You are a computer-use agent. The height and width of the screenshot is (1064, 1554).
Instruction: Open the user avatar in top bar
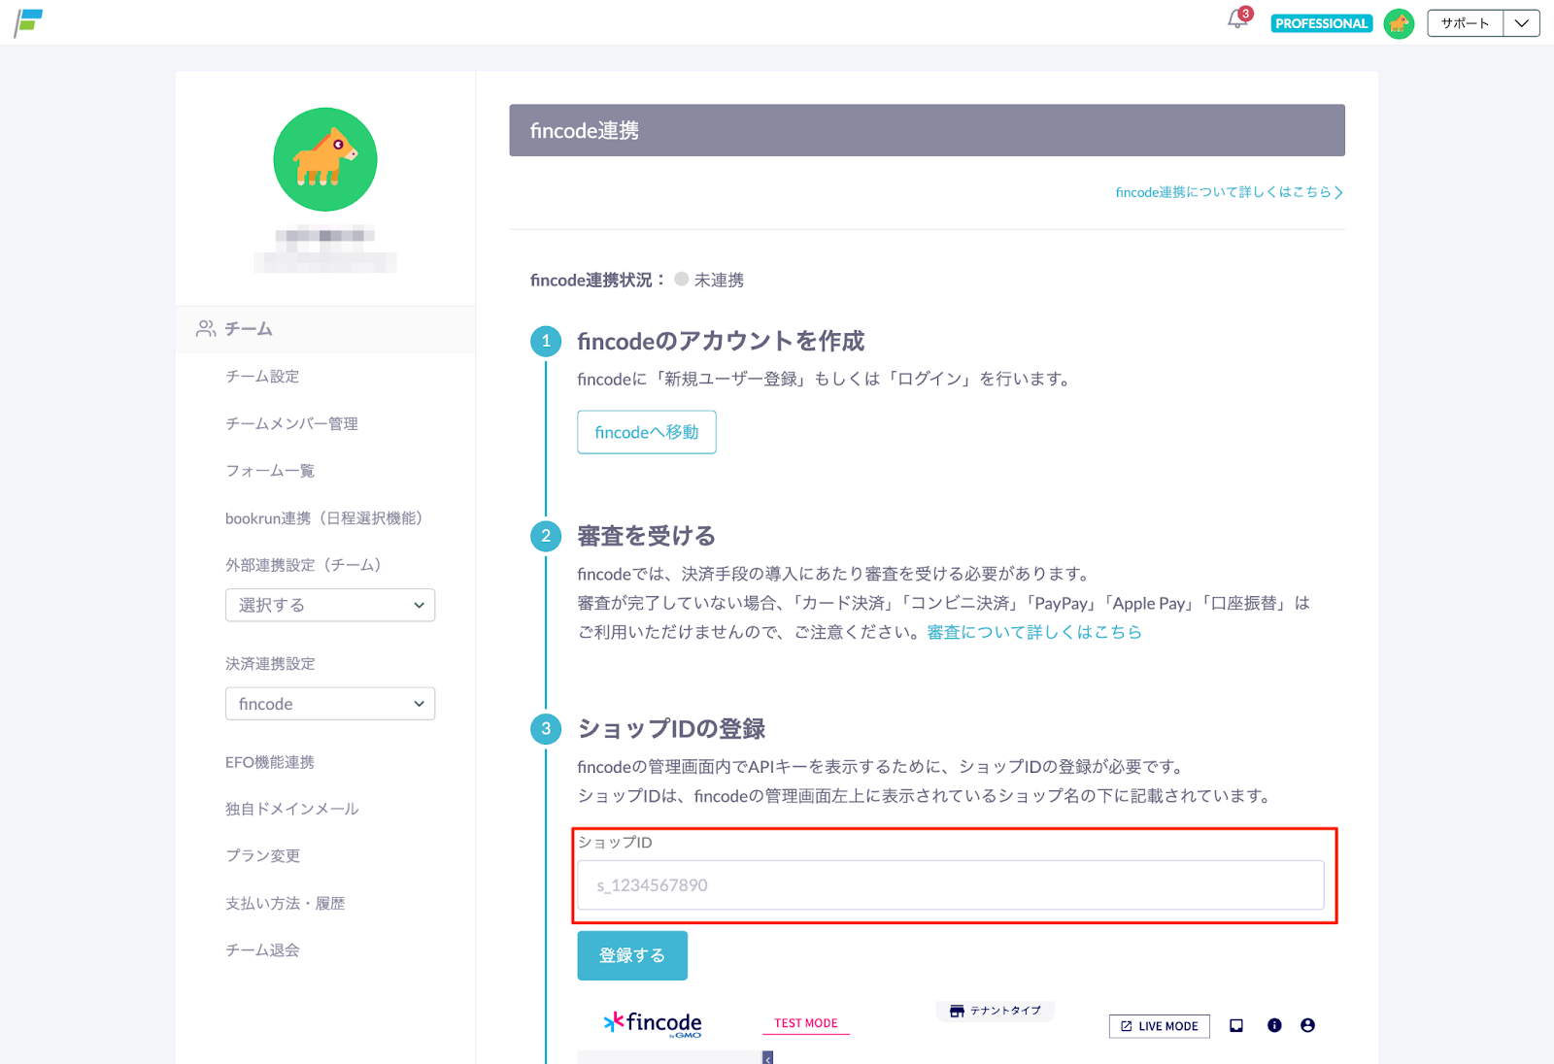pos(1399,23)
